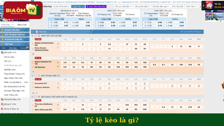Click the Bóng đá soccer ball icon
Image resolution: width=224 pixels, height=126 pixels.
pos(3,52)
